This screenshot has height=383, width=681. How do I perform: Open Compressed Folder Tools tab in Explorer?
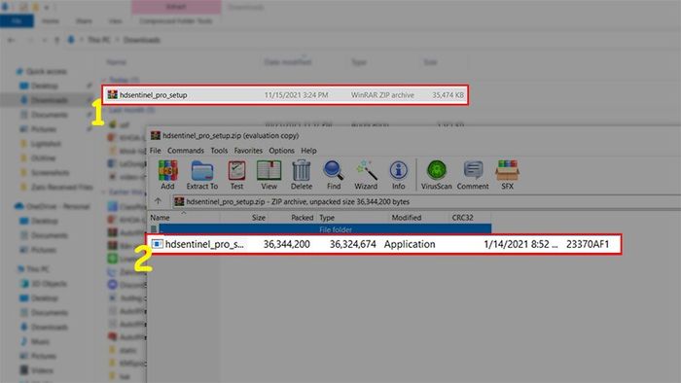tap(176, 20)
